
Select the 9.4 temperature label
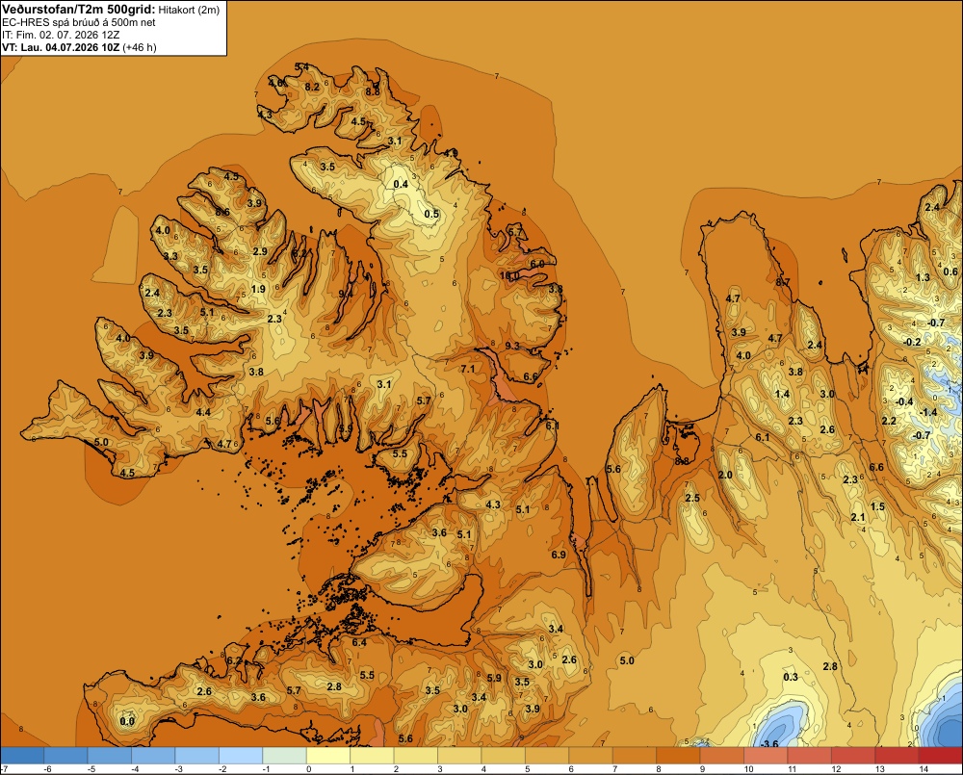(346, 294)
